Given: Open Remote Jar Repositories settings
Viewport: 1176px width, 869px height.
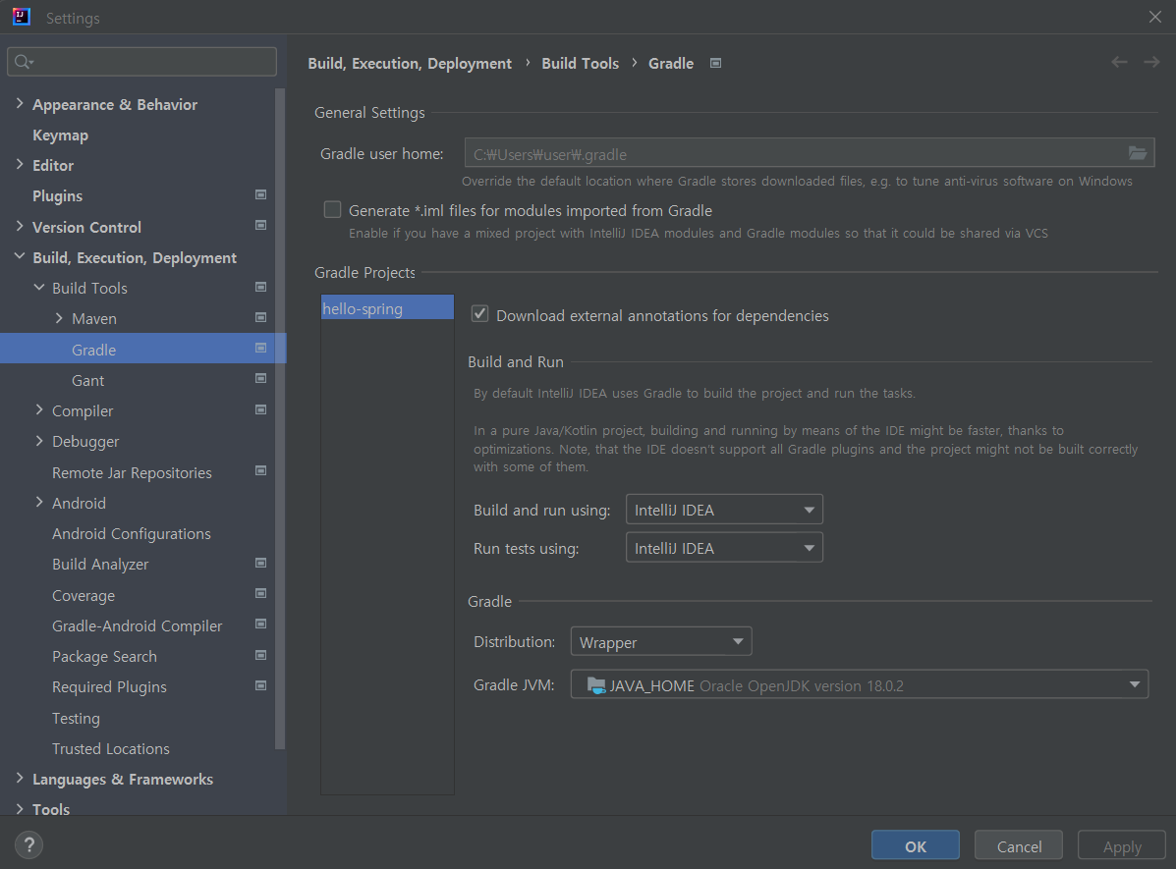Looking at the screenshot, I should click(132, 472).
